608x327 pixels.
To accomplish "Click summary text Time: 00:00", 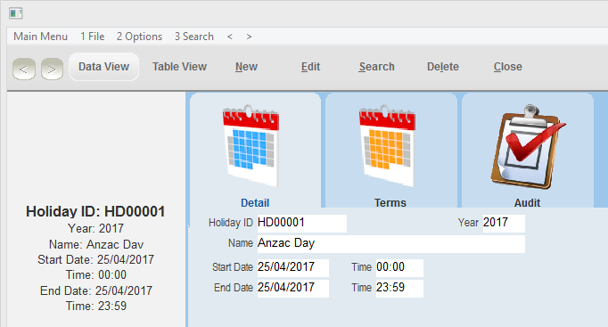I will (x=96, y=275).
